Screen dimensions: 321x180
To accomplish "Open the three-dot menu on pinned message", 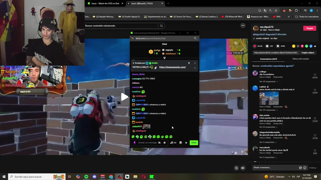I will (195, 63).
